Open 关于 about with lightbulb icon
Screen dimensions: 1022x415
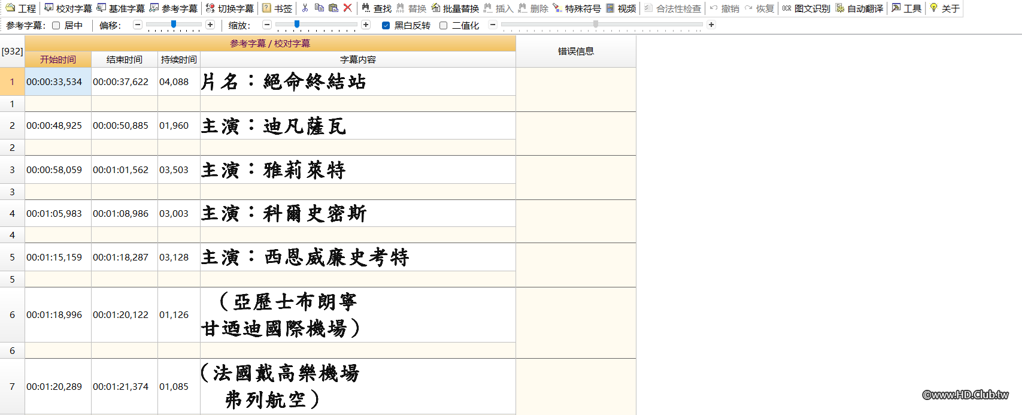[944, 8]
